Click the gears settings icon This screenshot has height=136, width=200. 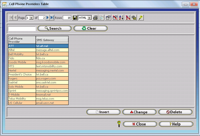(134, 18)
